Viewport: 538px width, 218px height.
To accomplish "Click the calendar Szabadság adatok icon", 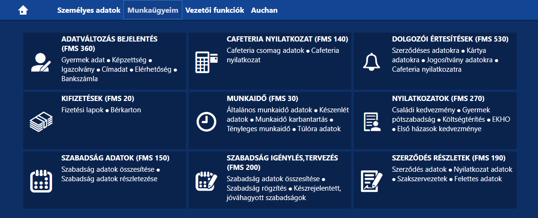I will 41,181.
